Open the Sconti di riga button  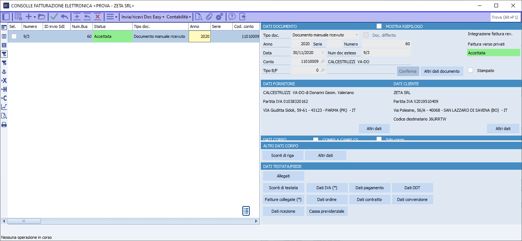click(283, 155)
